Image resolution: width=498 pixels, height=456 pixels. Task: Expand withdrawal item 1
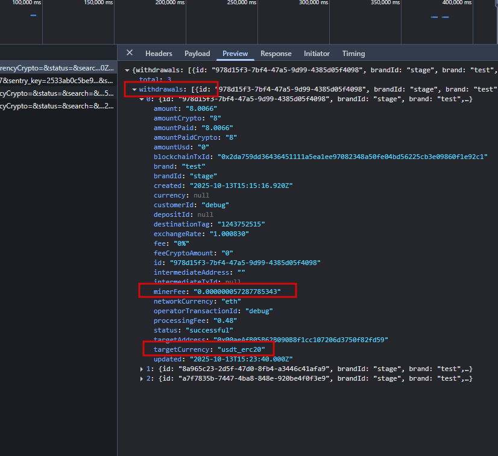pos(142,369)
